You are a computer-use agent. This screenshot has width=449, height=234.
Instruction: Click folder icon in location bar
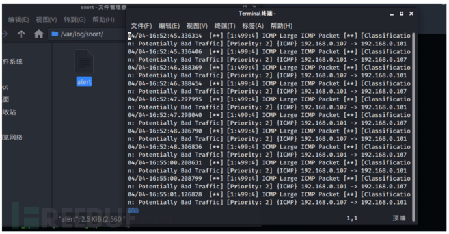point(55,34)
